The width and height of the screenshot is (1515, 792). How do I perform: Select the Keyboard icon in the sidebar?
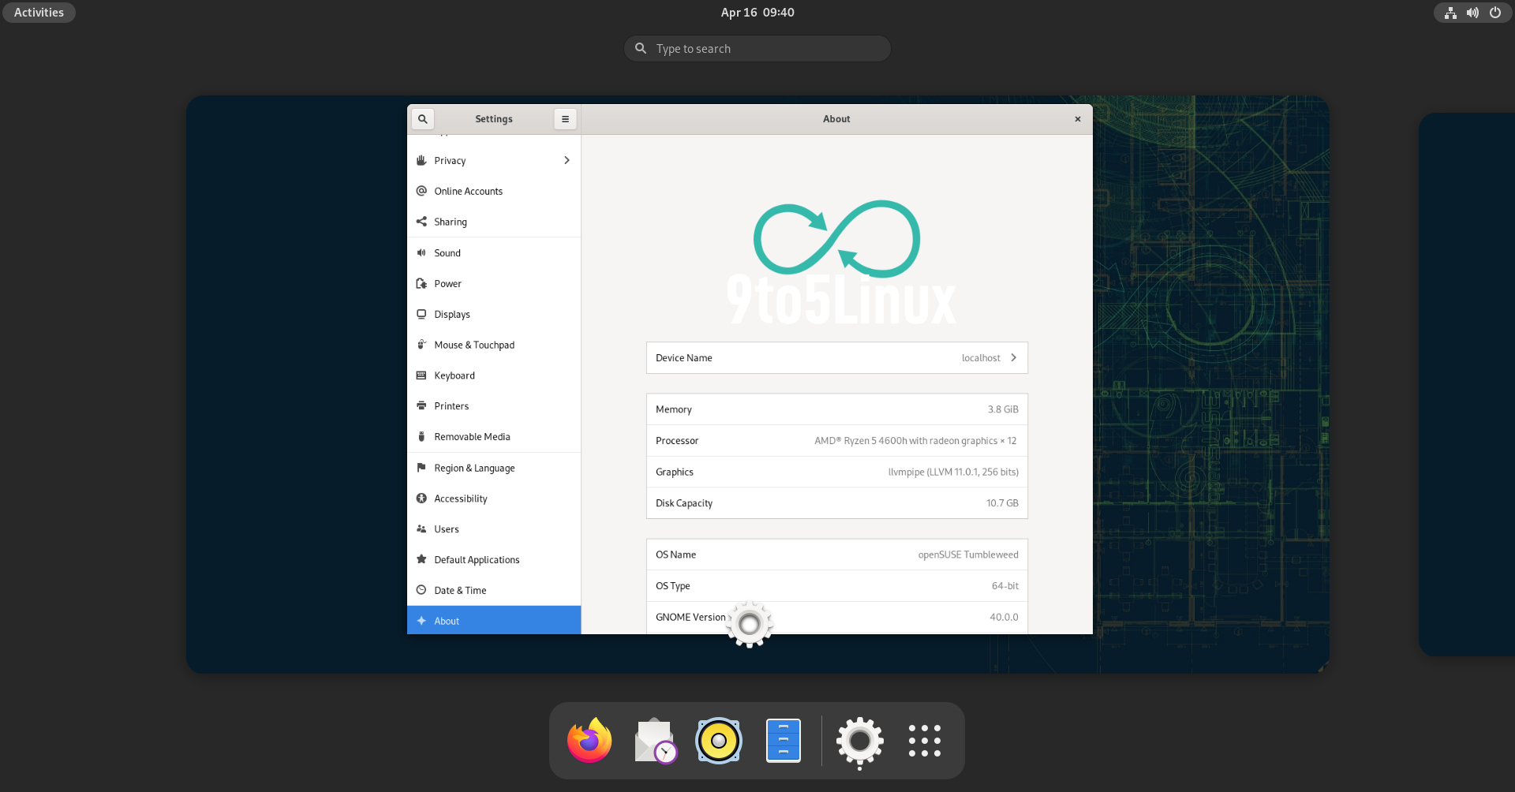(x=423, y=375)
